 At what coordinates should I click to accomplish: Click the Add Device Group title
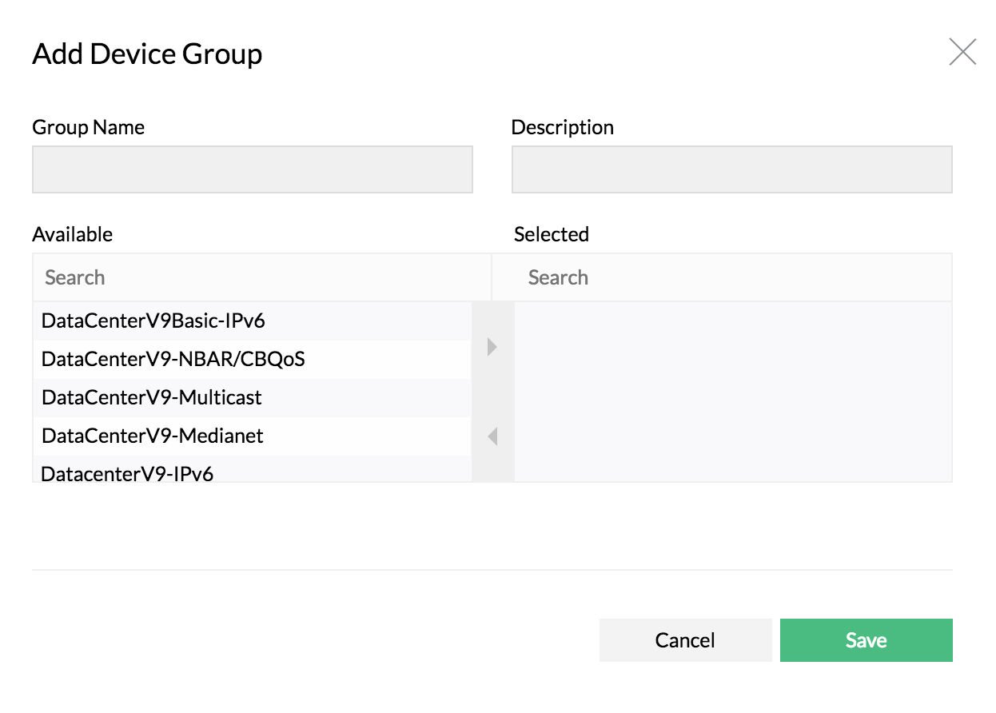click(147, 54)
